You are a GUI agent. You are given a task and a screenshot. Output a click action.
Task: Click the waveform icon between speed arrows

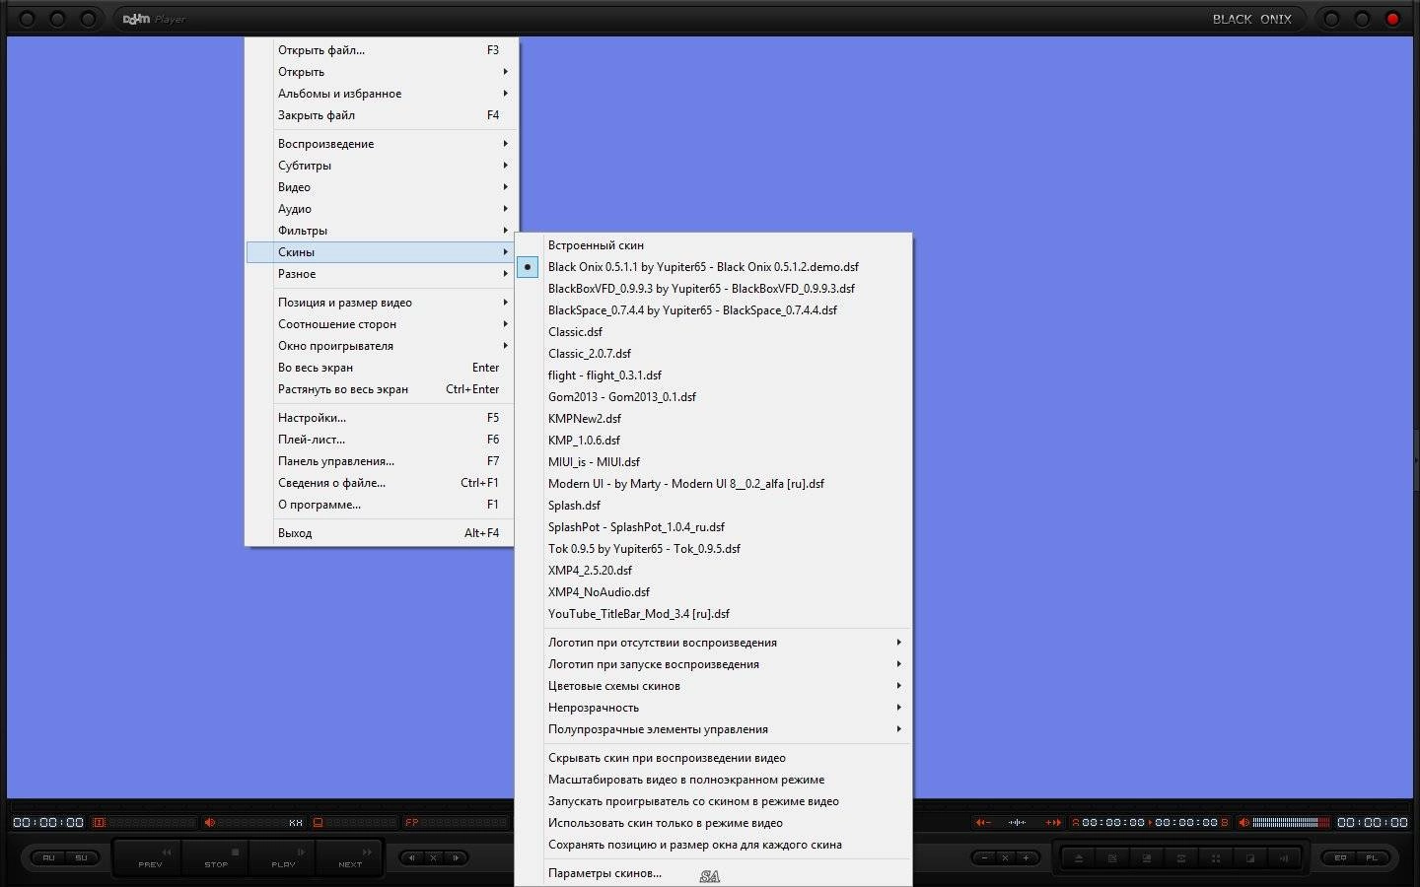[x=1018, y=822]
